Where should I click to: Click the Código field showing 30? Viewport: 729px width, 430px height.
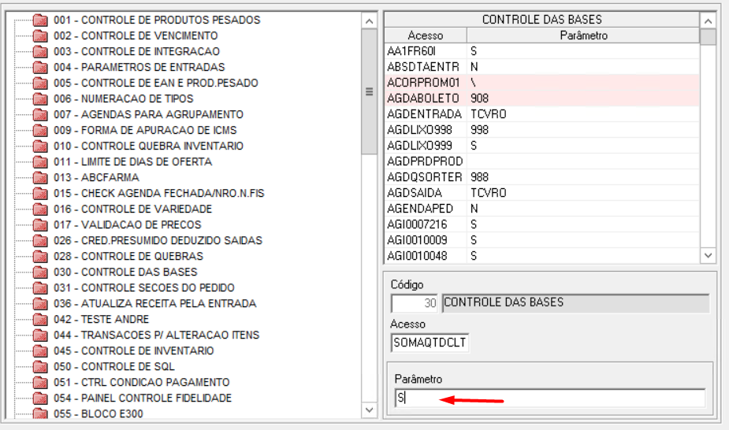tap(415, 304)
